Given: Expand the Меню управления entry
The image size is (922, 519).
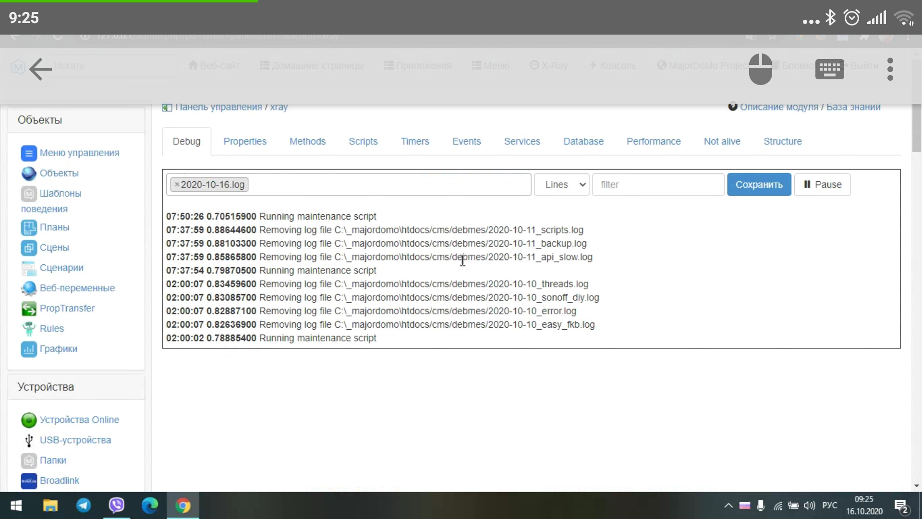Looking at the screenshot, I should (x=79, y=153).
